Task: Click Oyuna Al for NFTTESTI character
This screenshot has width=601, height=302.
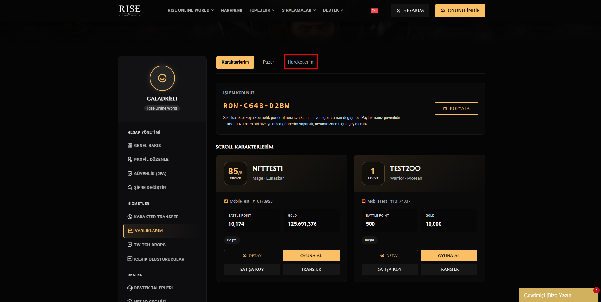Action: point(311,256)
